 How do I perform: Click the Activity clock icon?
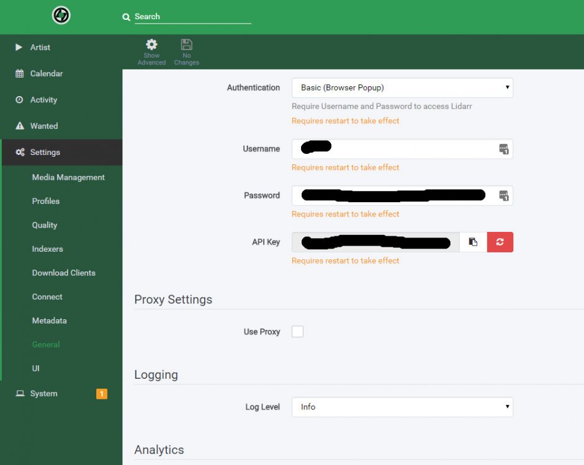[x=19, y=100]
